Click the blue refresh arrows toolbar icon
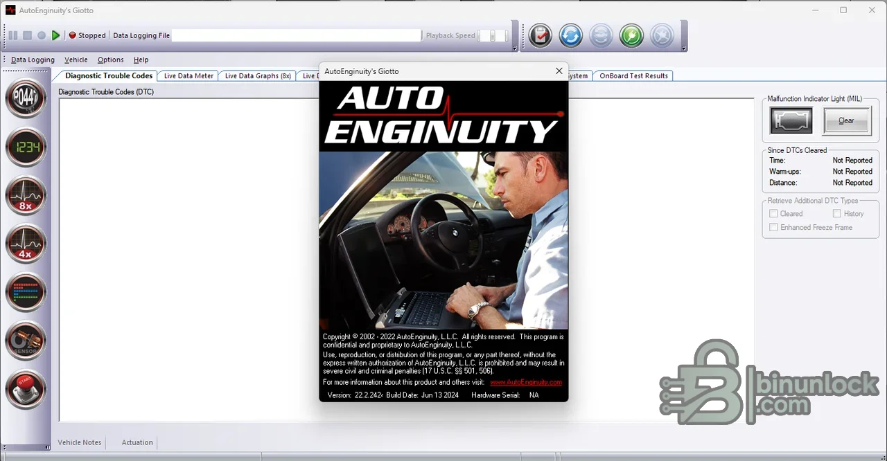The height and width of the screenshot is (461, 887). 571,35
